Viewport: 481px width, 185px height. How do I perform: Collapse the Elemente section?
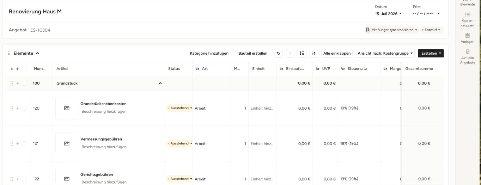[x=37, y=53]
